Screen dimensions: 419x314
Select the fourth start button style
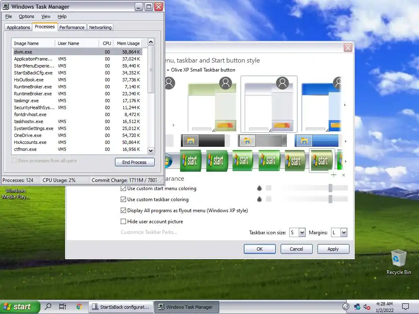(x=269, y=161)
